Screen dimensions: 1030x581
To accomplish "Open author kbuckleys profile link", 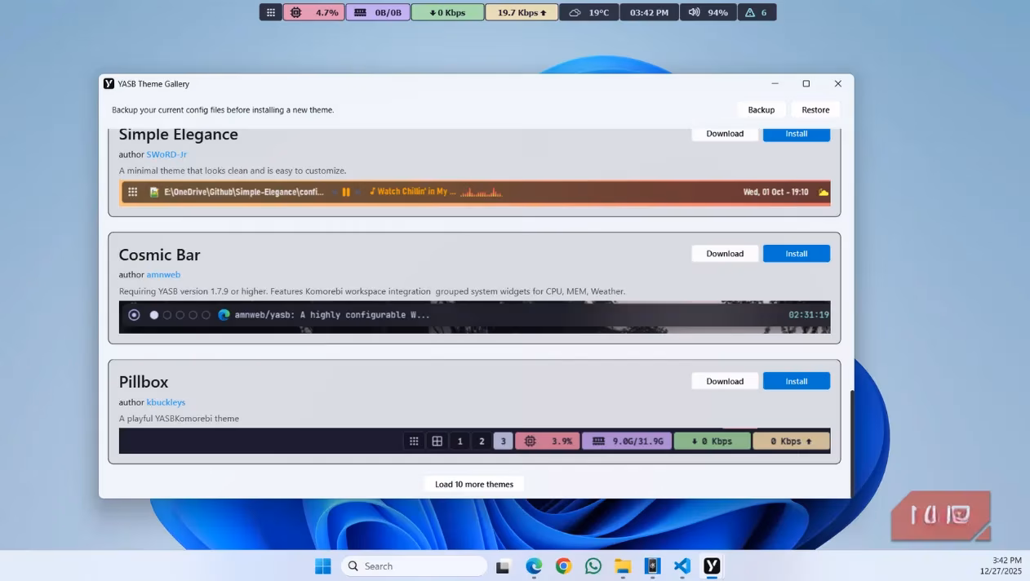I will click(166, 401).
